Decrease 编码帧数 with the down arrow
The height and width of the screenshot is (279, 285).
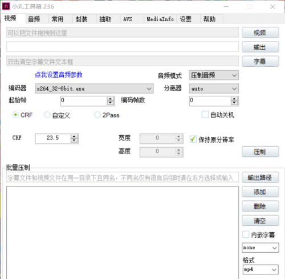(x=234, y=103)
